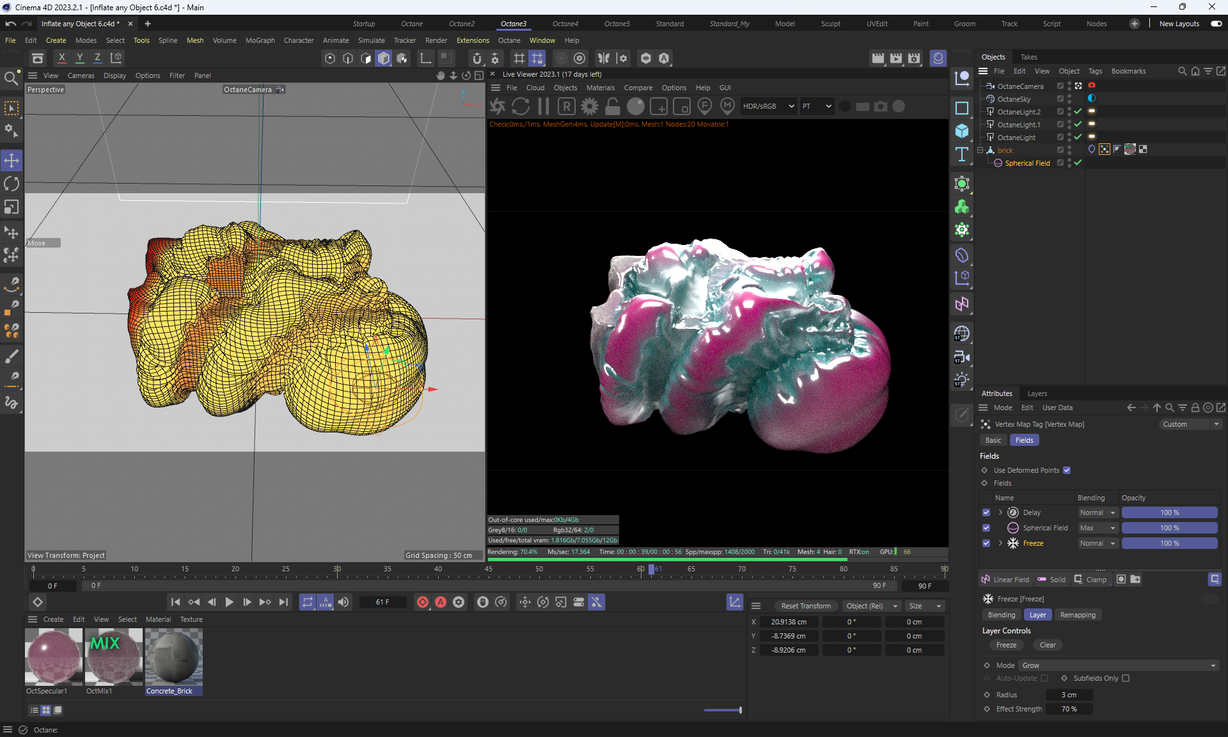Click Live Viewer lock resolution icon
Screen dimensions: 1228x737
coord(613,107)
